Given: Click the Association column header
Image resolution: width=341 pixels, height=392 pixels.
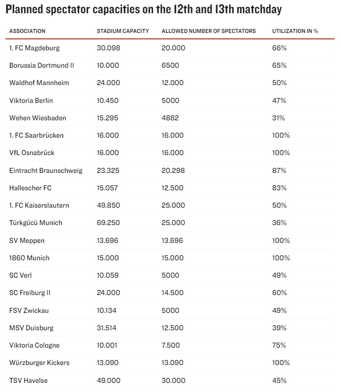Looking at the screenshot, I should coord(27,31).
